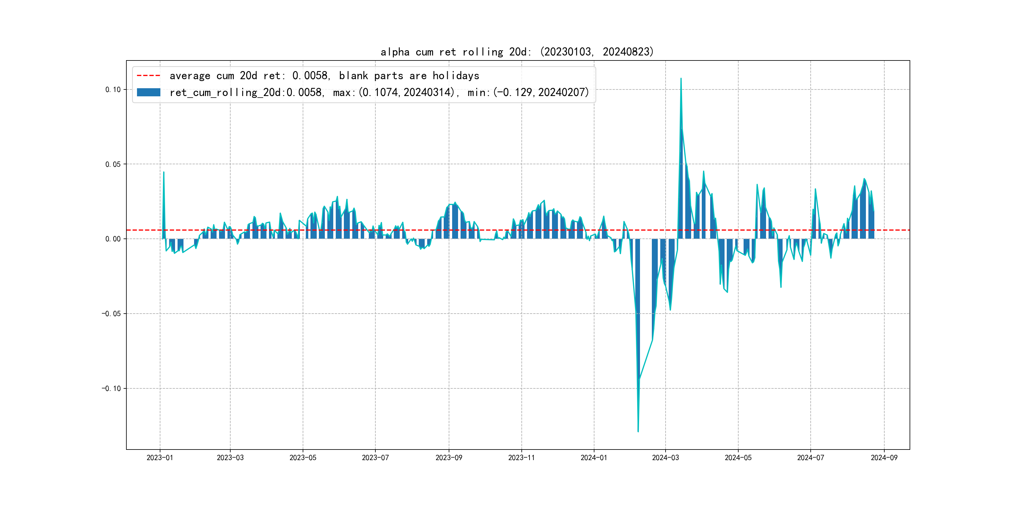Click the 0.05 y-axis tick label
Viewport: 1011px width, 505px height.
[x=113, y=164]
